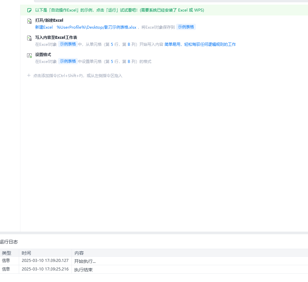Viewport: 308px width, 282px height.
Task: Click the text 将Excel对象保存到
Action: pyautogui.click(x=158, y=27)
